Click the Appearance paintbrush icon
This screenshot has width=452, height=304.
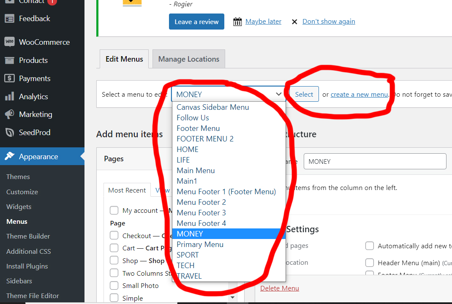(10, 156)
